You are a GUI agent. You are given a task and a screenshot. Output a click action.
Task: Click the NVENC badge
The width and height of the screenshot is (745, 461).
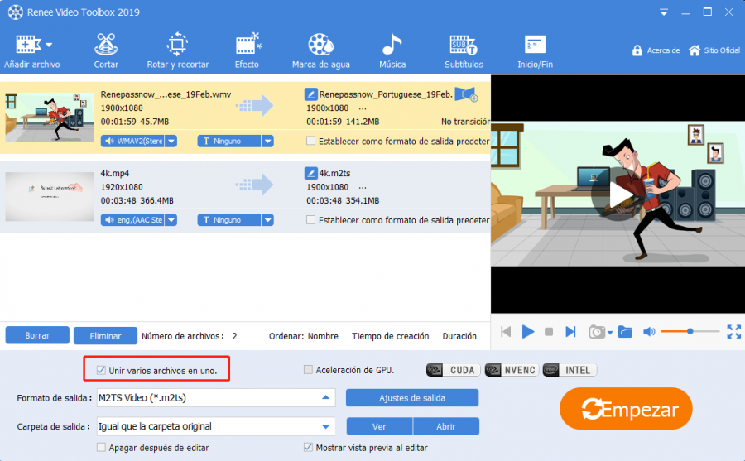pos(512,370)
